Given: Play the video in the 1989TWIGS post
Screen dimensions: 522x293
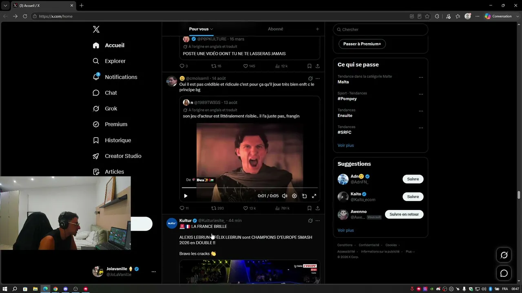Looking at the screenshot, I should click(x=186, y=196).
